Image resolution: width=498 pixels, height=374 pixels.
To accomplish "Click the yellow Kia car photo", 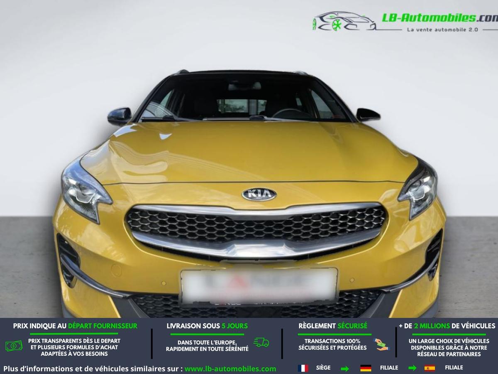I will 249,194.
